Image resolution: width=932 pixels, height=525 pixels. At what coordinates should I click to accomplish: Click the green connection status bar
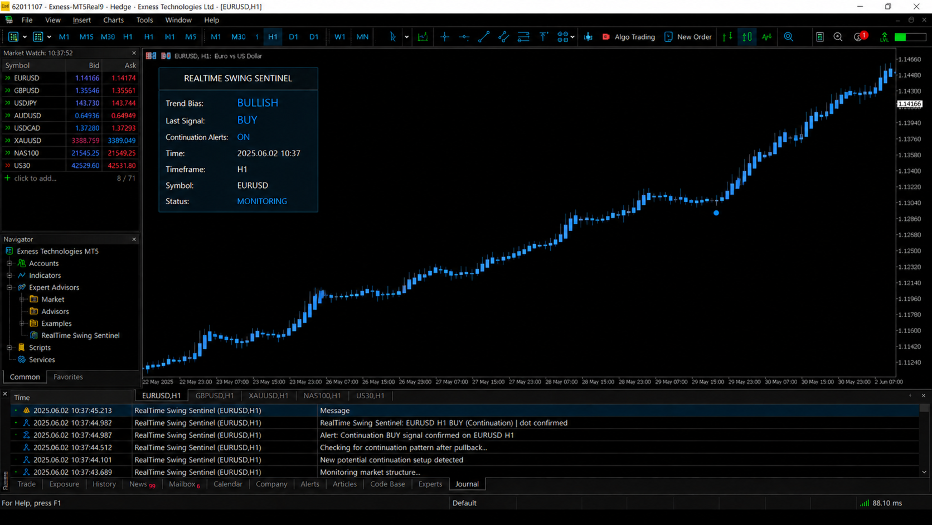pyautogui.click(x=910, y=37)
